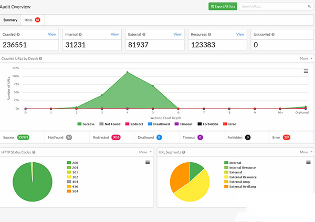
Task: Click the help icon next to Uncrawled
Action: point(272,34)
